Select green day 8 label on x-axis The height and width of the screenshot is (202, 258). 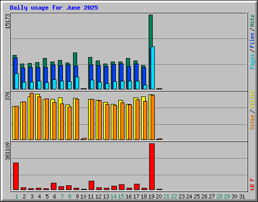[x=70, y=196]
